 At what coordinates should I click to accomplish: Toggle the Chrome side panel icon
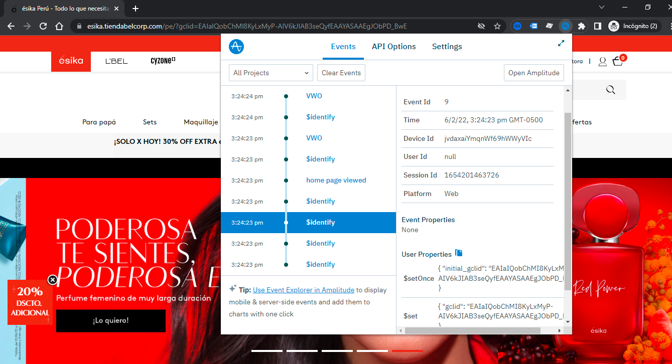coord(597,26)
